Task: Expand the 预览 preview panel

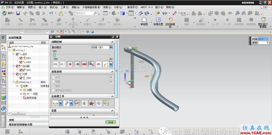Action: (x=29, y=120)
